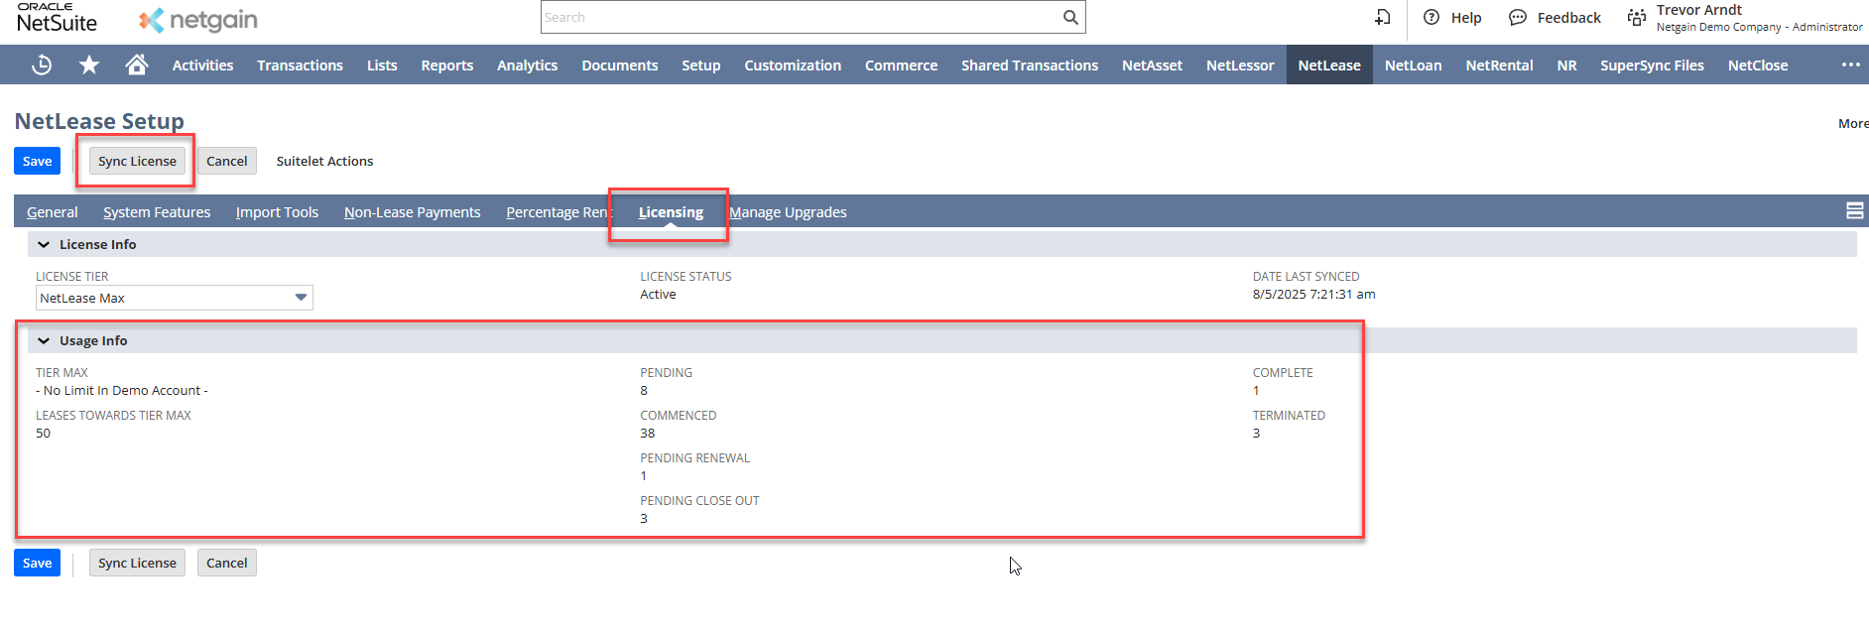The height and width of the screenshot is (635, 1869).
Task: Click the search magnifier icon
Action: coord(1070,17)
